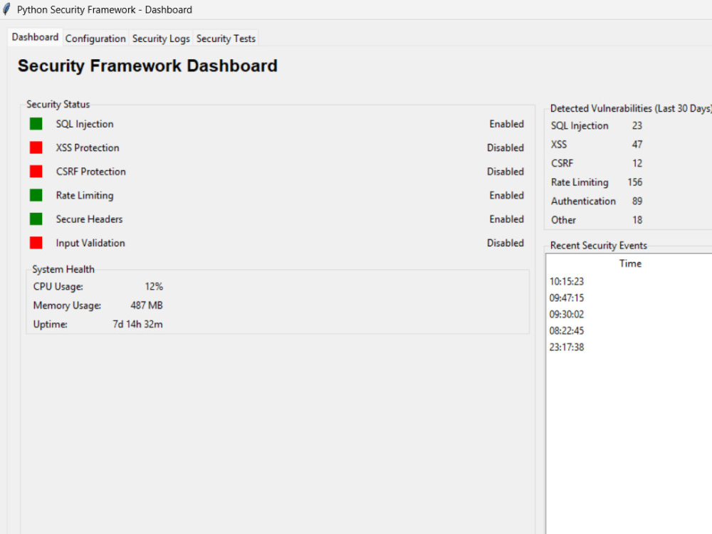Switch to the Configuration tab
Screen dimensions: 712x534
pyautogui.click(x=95, y=38)
